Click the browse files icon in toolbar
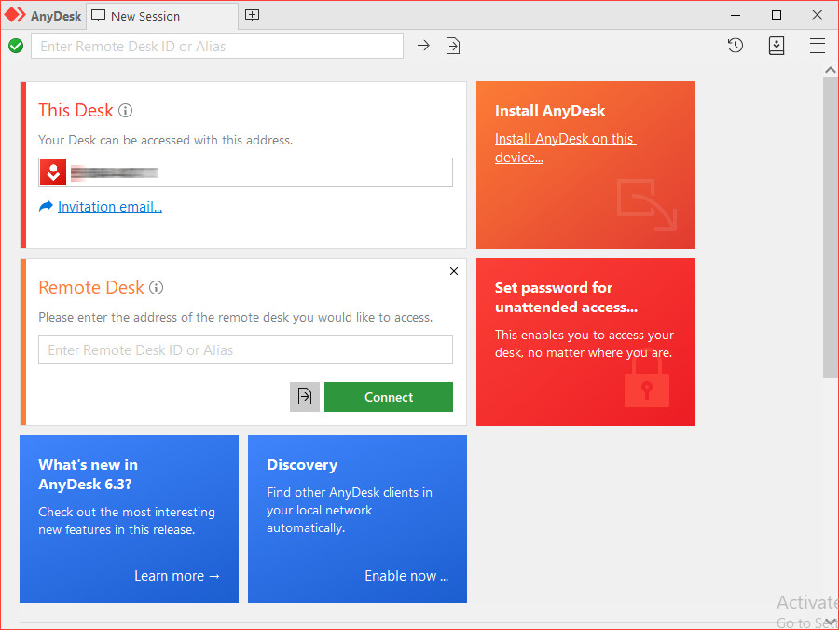839x630 pixels. [453, 46]
